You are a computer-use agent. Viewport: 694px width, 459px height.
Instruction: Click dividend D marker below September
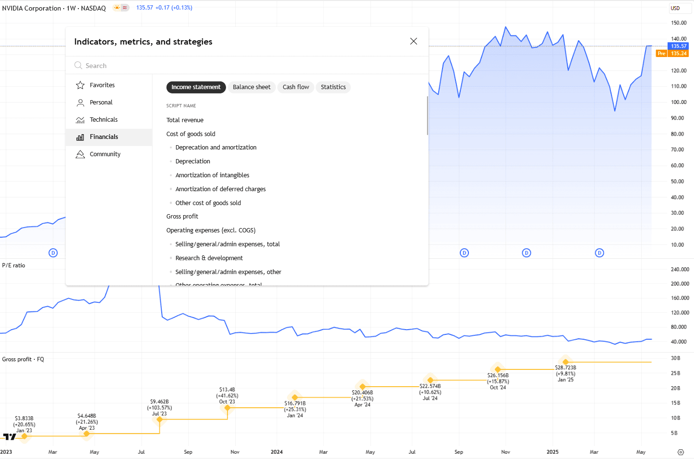(464, 253)
